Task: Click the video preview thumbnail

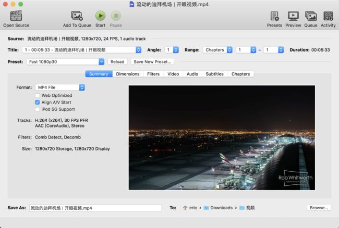Action: 222,137
